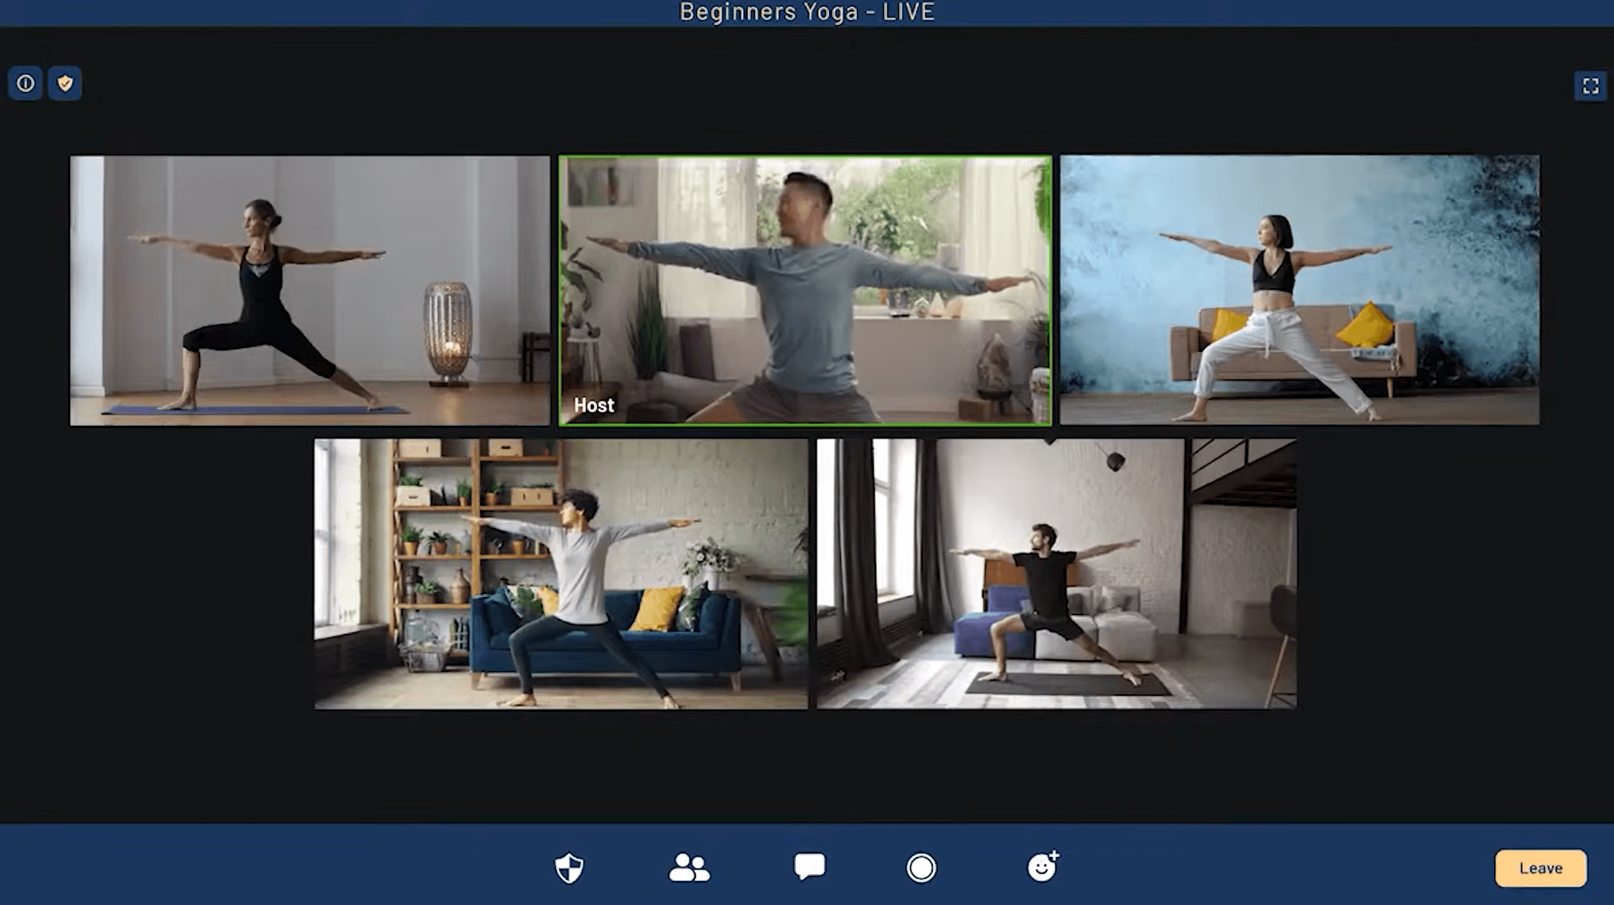Image resolution: width=1614 pixels, height=905 pixels.
Task: Open the participants list
Action: tap(689, 868)
